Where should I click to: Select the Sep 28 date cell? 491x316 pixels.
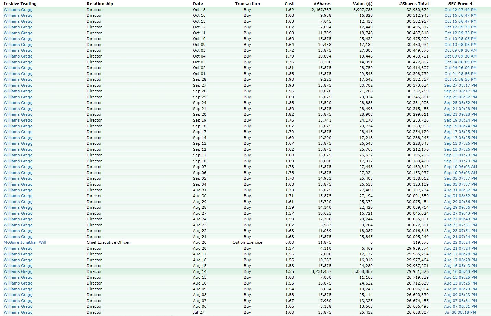pyautogui.click(x=200, y=79)
